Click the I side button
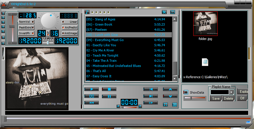This screenshot has width=254, height=129. [3, 43]
